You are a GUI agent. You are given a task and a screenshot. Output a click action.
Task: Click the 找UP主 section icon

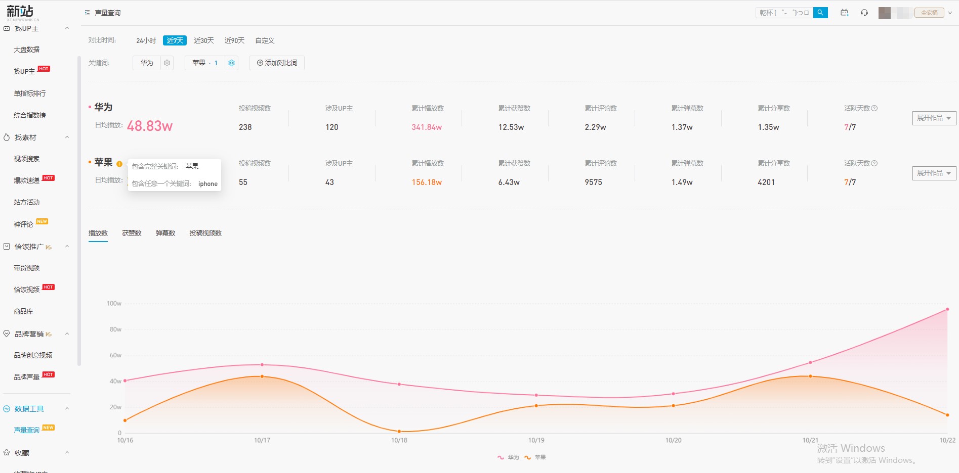click(7, 28)
